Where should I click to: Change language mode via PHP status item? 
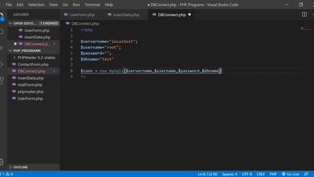coord(273,174)
